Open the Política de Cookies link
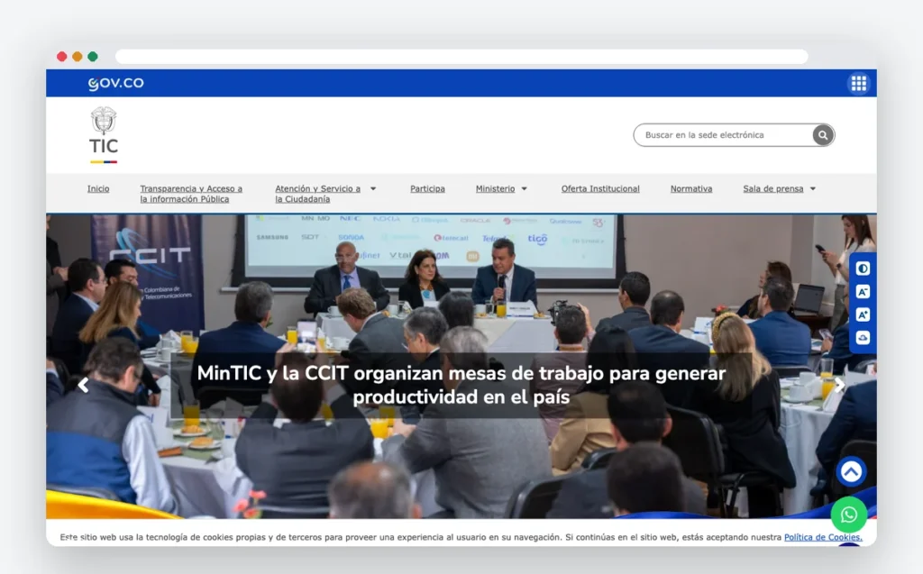Image resolution: width=923 pixels, height=574 pixels. (x=823, y=537)
